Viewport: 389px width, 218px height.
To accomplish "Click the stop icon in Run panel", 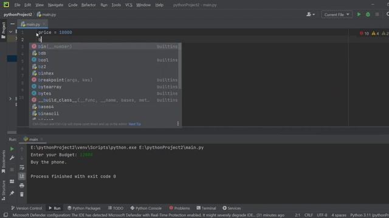I will click(x=12, y=170).
